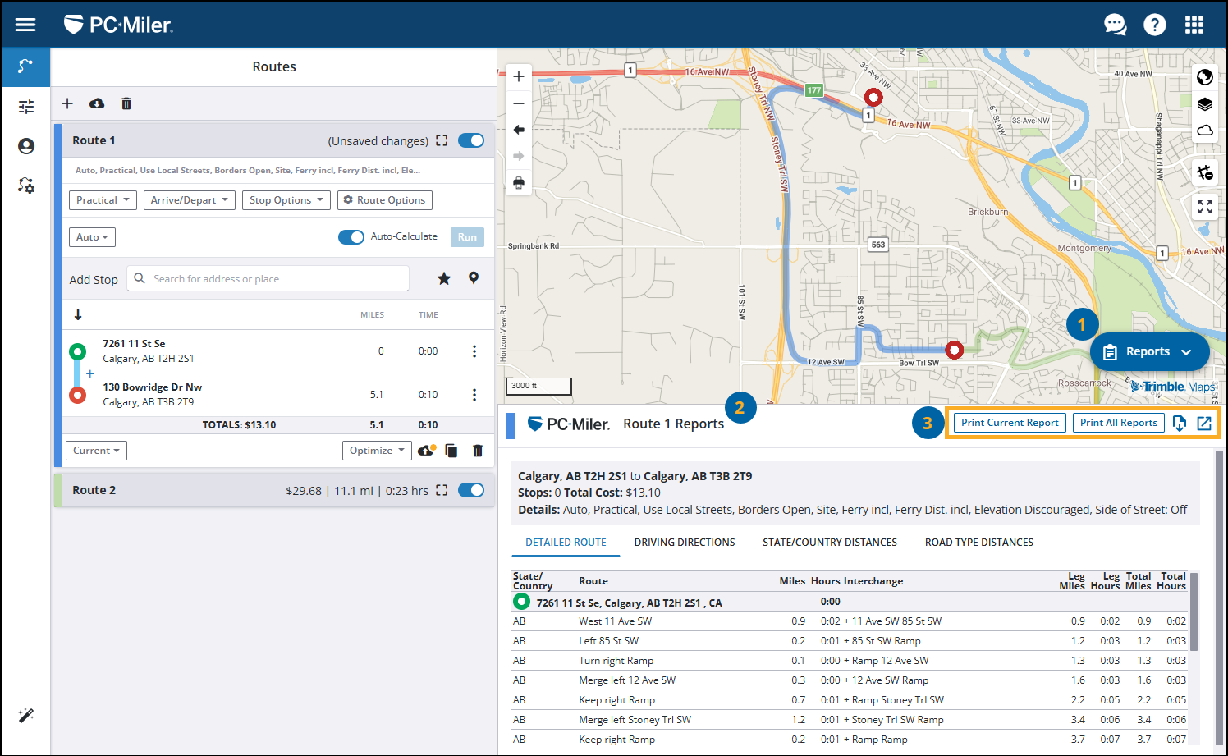
Task: Disable Route 1 with its switch
Action: pos(470,140)
